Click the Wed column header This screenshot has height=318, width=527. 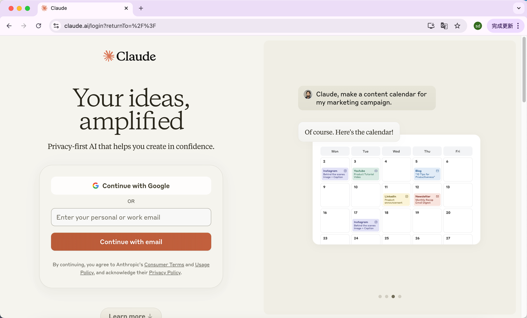(x=396, y=151)
